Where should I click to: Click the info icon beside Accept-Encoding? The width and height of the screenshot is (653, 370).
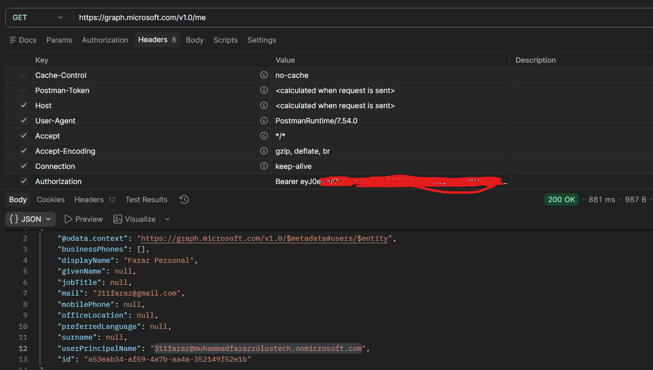pos(264,151)
